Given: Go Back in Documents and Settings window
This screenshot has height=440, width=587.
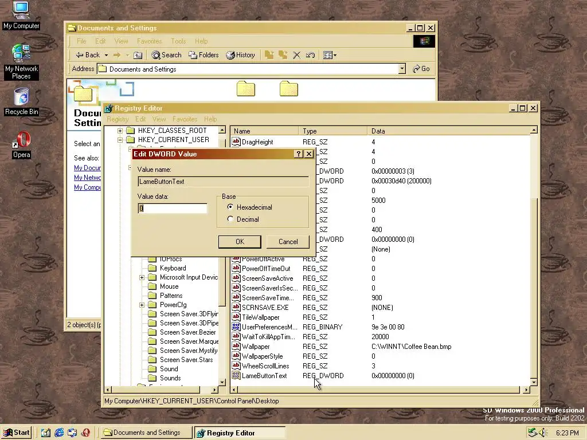Looking at the screenshot, I should (x=88, y=55).
